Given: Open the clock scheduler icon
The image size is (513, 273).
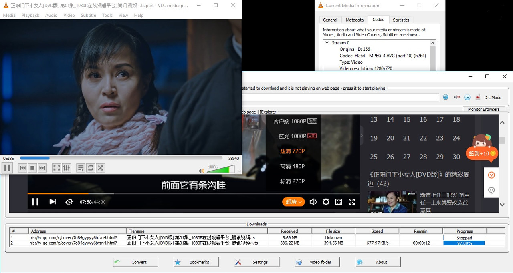Looking at the screenshot, I should [467, 97].
